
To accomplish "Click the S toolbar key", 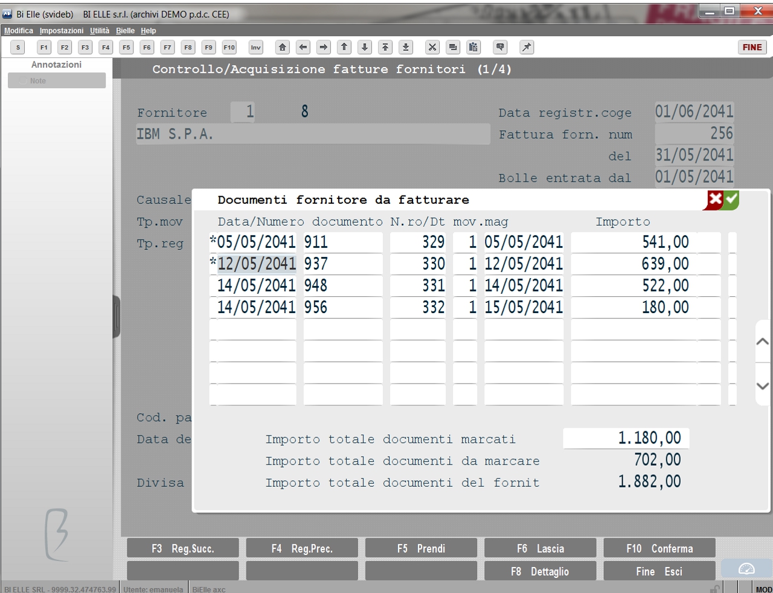I will (18, 47).
